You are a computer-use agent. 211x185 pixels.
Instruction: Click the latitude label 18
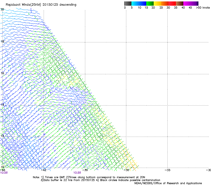(2, 41)
